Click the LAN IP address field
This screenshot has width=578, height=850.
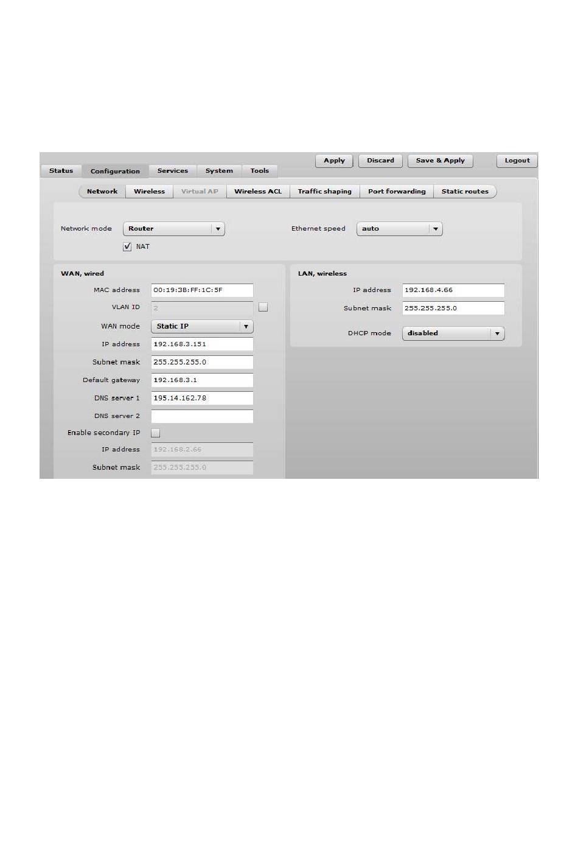[453, 290]
